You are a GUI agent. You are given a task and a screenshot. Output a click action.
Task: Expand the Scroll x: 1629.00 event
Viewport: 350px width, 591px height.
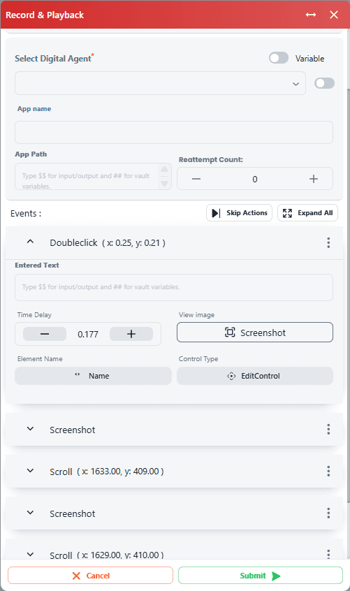(31, 555)
